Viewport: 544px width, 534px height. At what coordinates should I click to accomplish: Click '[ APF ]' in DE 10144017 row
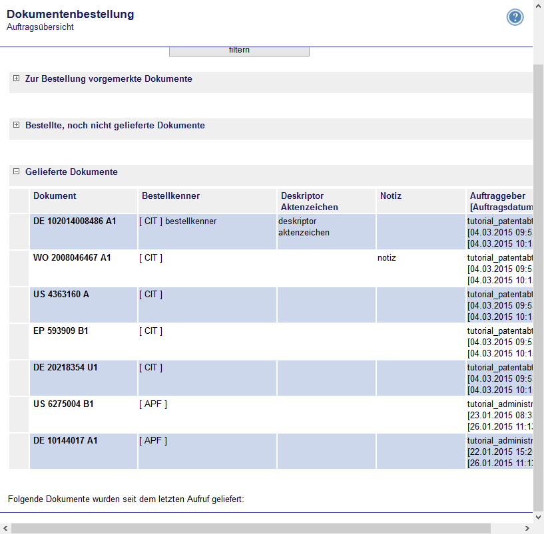coord(153,440)
